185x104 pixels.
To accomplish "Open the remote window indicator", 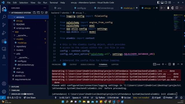I will (x=3, y=98).
